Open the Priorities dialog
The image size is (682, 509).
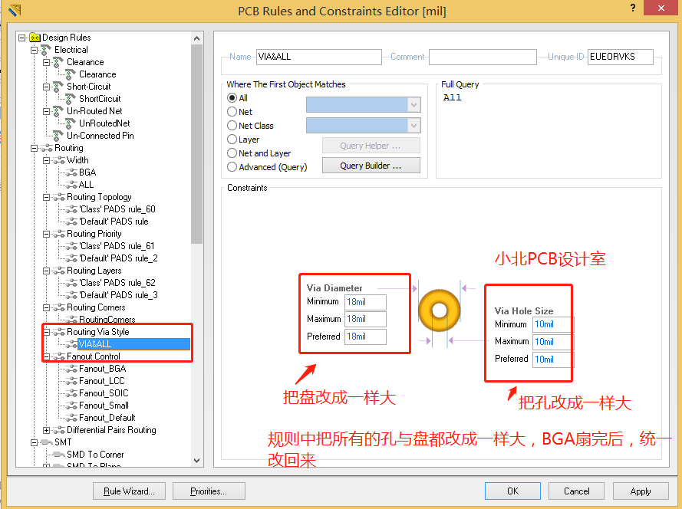click(x=209, y=491)
